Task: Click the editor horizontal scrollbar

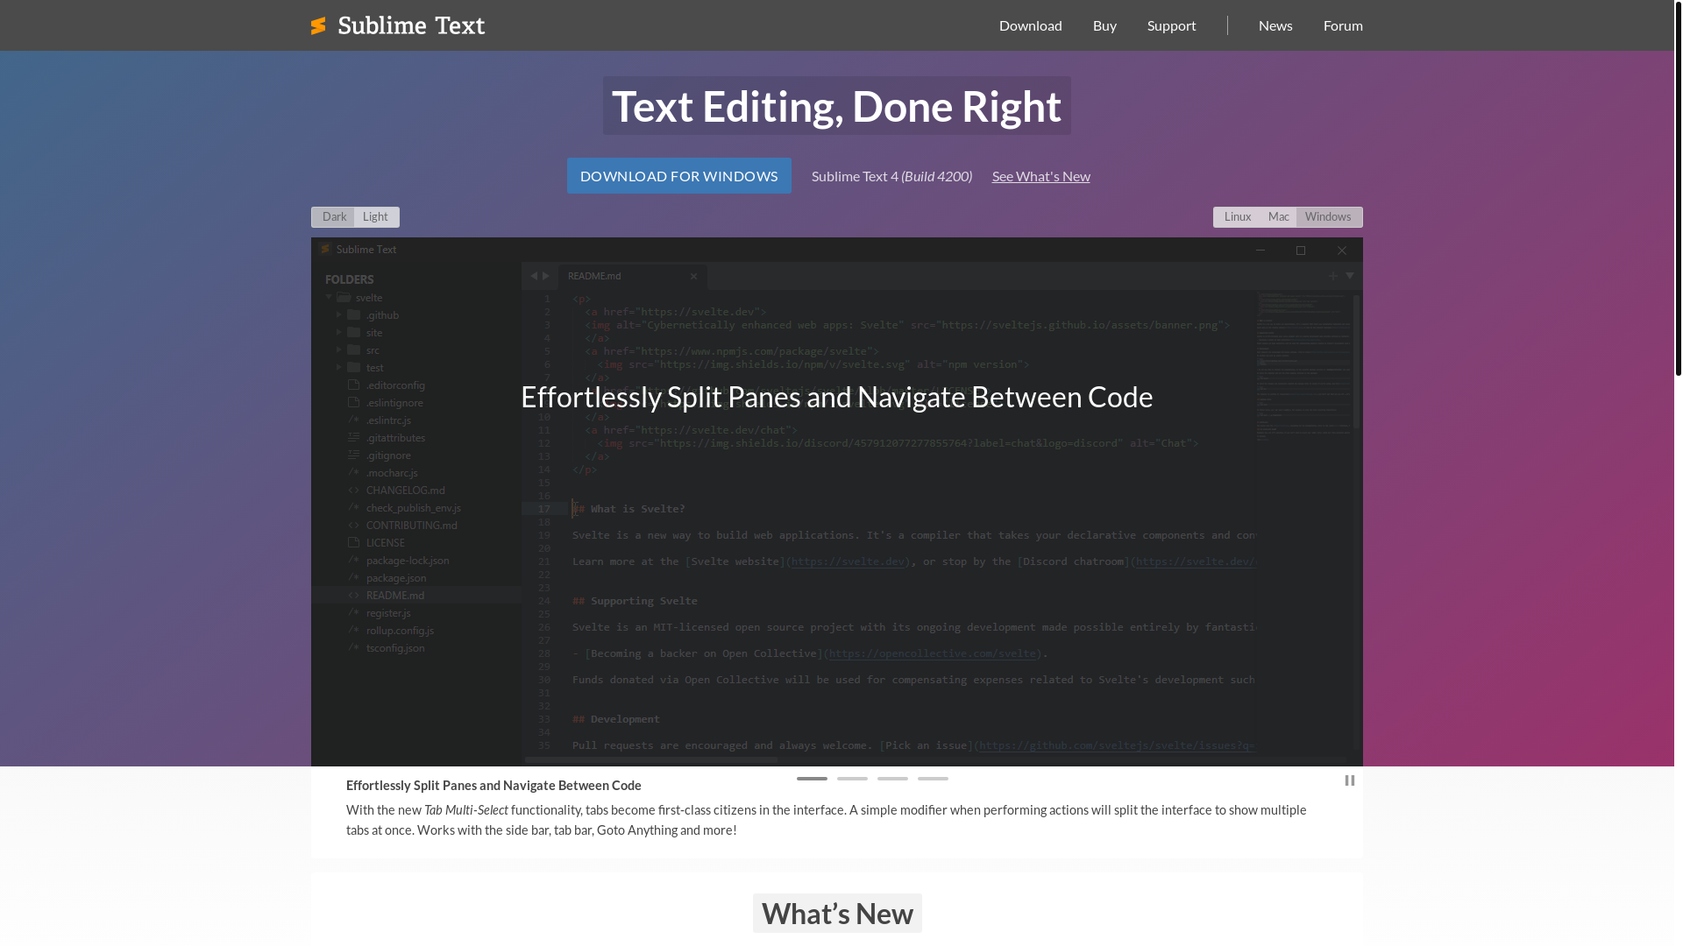Action: tap(651, 759)
